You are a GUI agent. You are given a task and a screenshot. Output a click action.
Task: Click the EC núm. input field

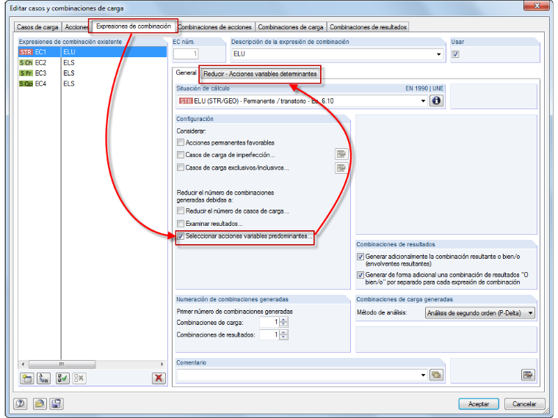click(186, 54)
